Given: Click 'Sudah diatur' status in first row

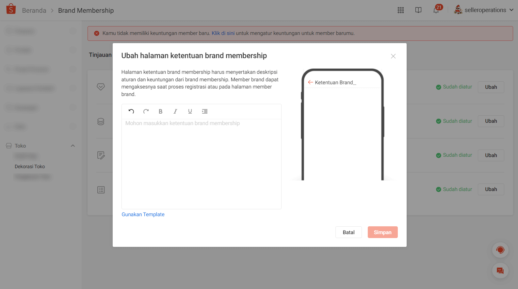Looking at the screenshot, I should point(454,87).
